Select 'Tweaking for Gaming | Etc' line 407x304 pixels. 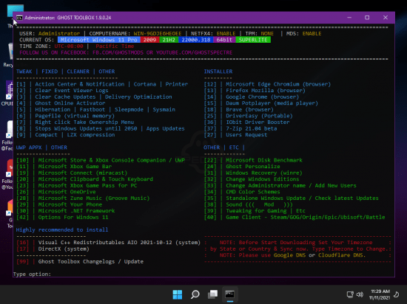point(255,211)
